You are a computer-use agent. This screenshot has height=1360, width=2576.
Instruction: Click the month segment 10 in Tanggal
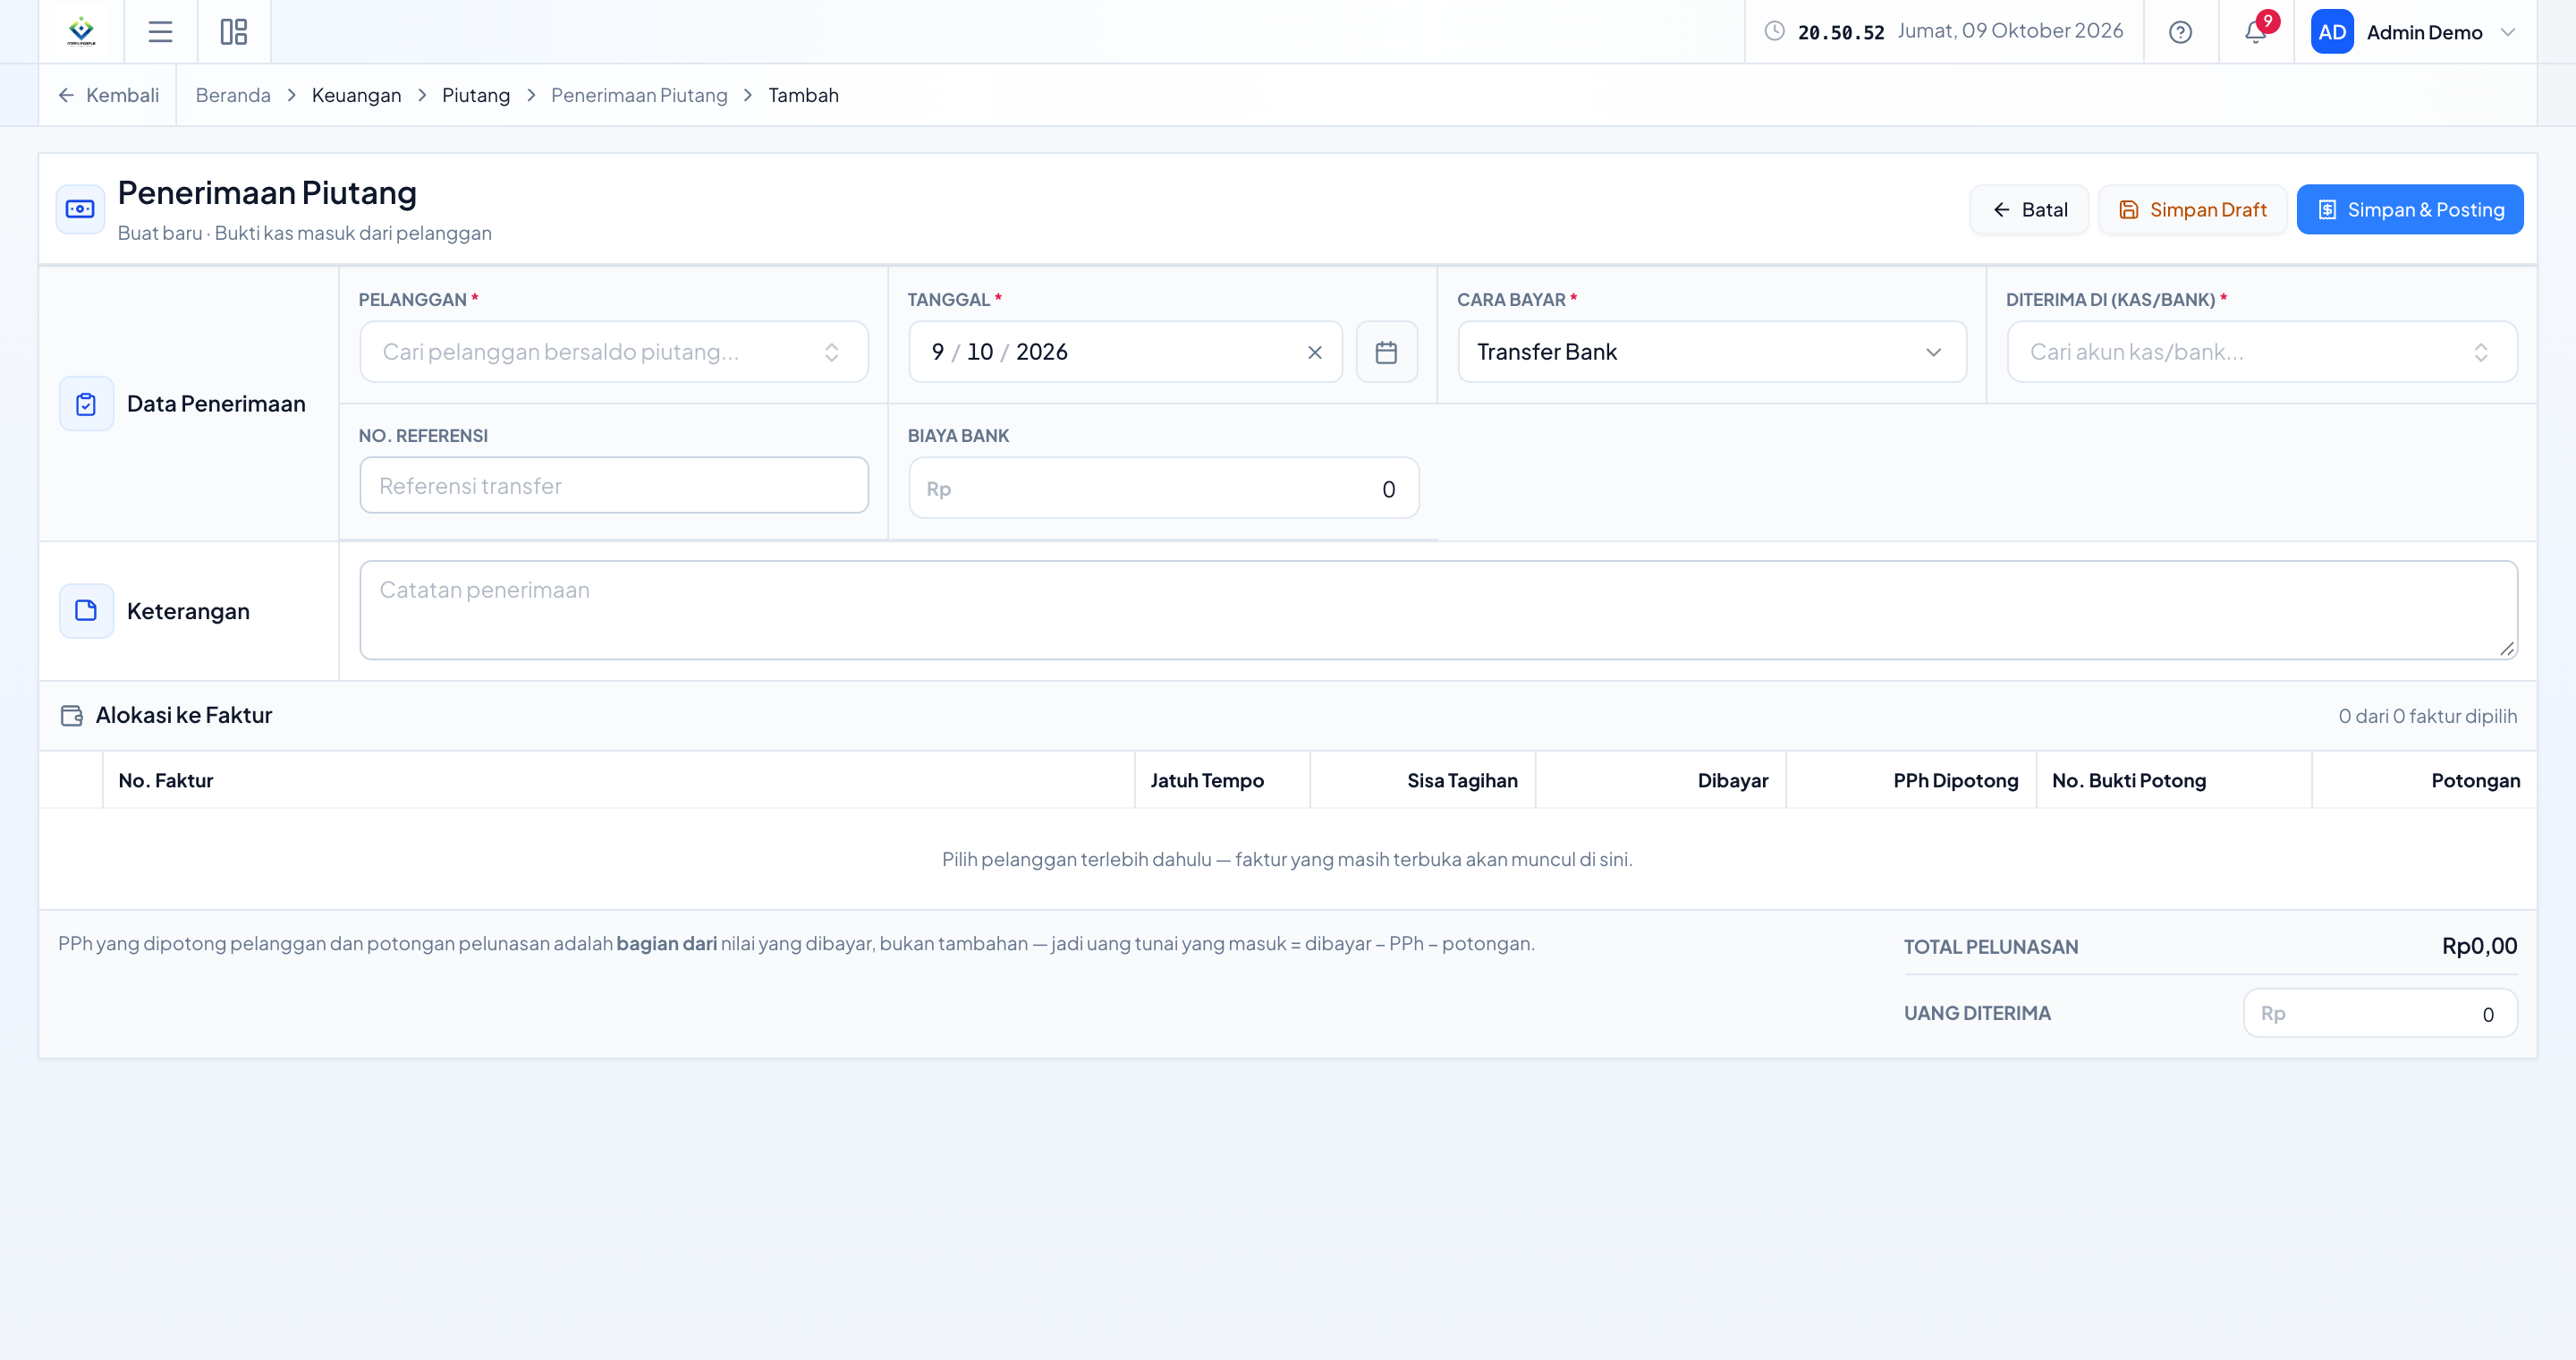coord(979,352)
